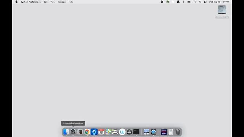Open the Help menu
244x137 pixels.
[x=71, y=2]
